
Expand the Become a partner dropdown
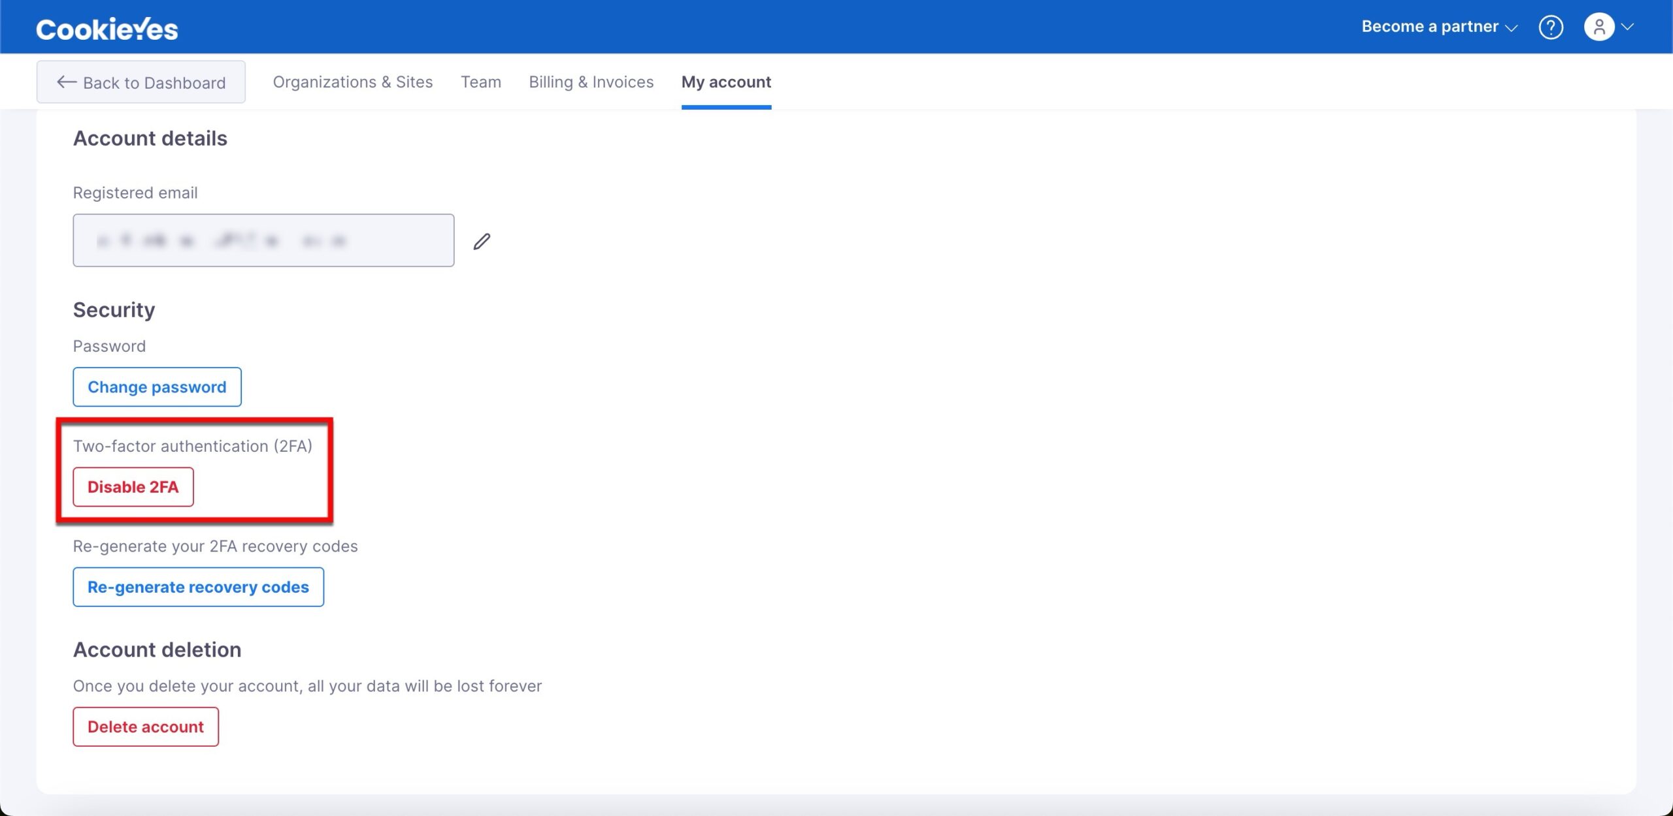[1440, 25]
